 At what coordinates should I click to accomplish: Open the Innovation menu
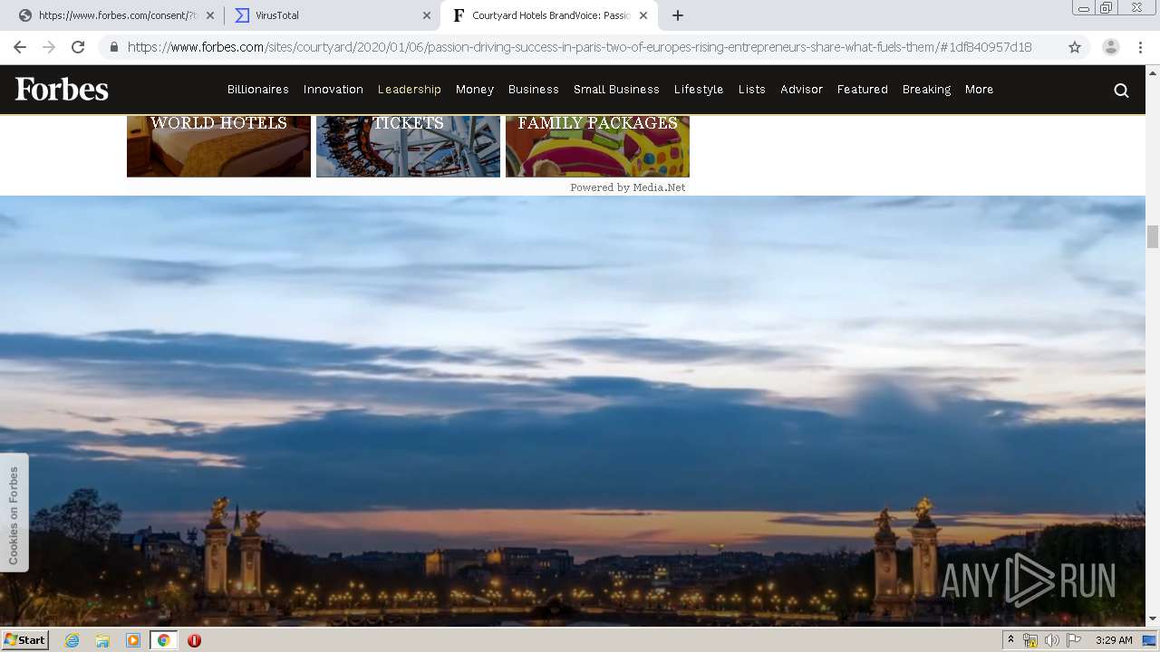point(333,90)
